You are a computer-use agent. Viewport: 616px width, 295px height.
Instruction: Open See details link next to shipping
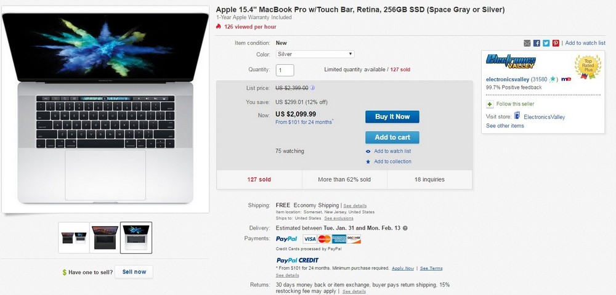[x=355, y=206]
